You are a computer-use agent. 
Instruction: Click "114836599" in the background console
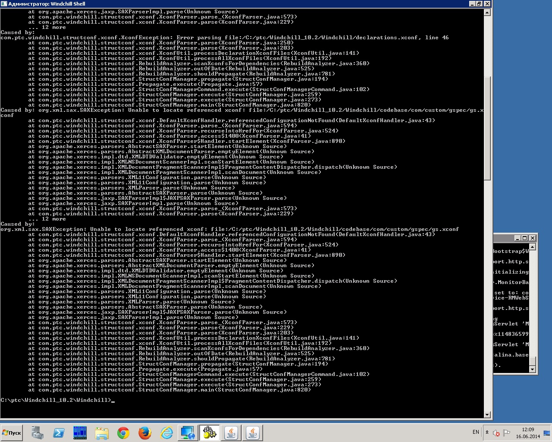[513, 334]
